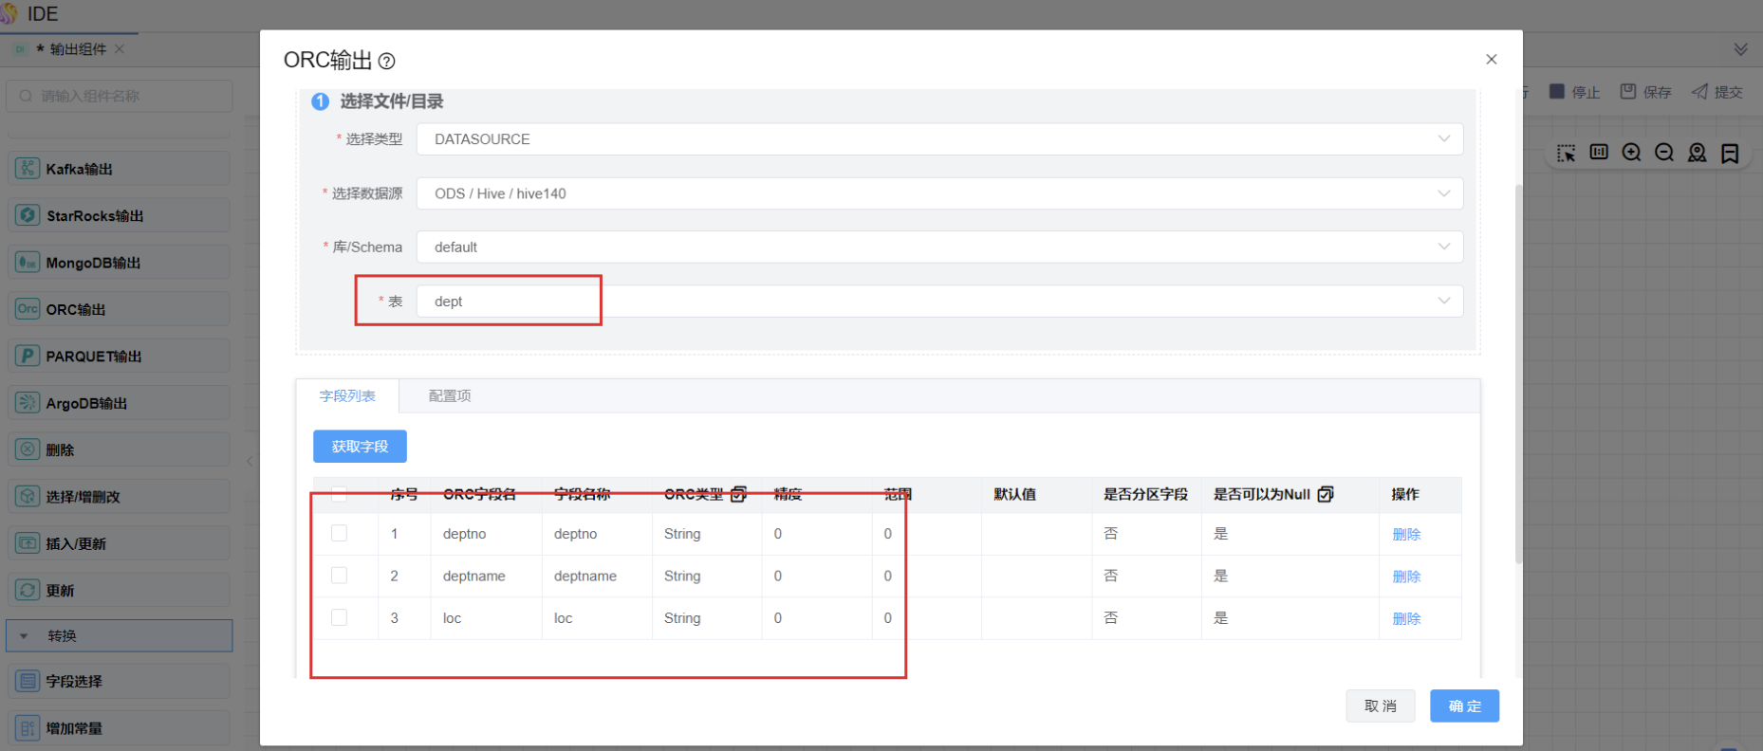Open the 选择数据源 dropdown
This screenshot has width=1763, height=751.
tap(939, 193)
